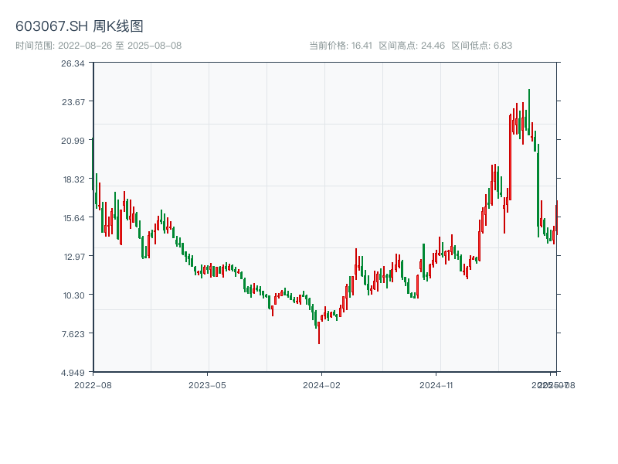
Task: Click the tallest green candlestick at the peak
Action: 529,112
